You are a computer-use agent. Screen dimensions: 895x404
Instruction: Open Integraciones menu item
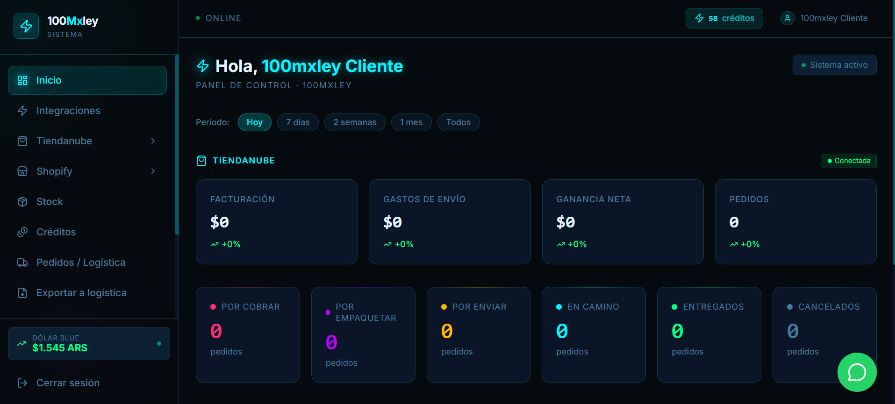(87, 111)
